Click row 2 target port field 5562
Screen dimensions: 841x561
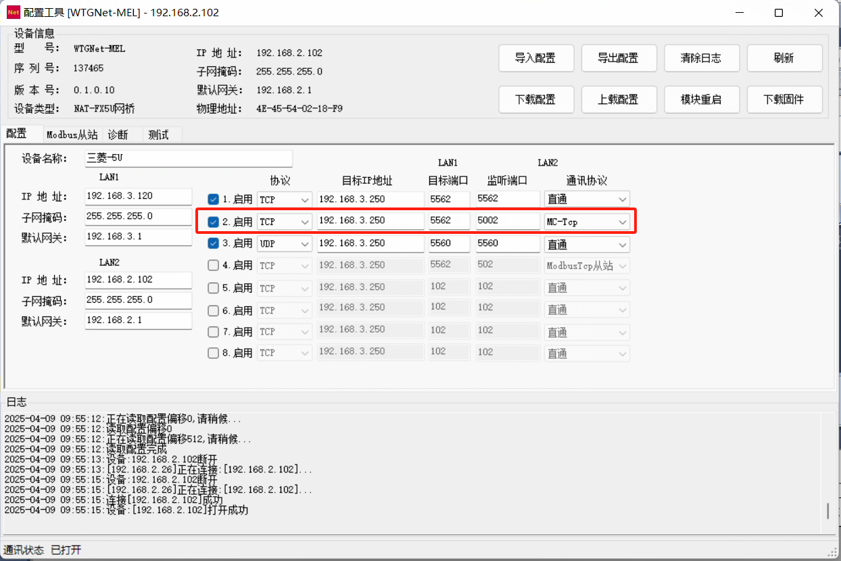449,221
